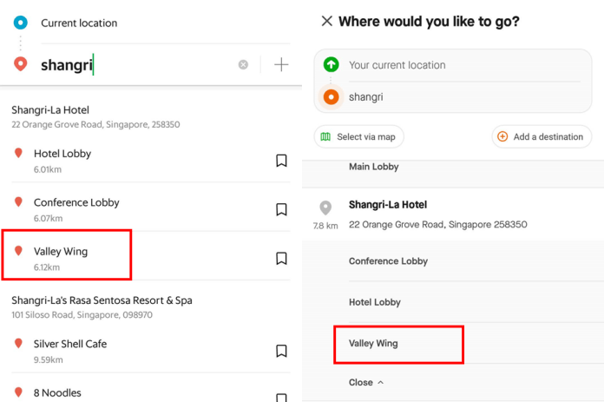This screenshot has width=604, height=402.
Task: Collapse the sub-locations with Close
Action: pyautogui.click(x=366, y=382)
